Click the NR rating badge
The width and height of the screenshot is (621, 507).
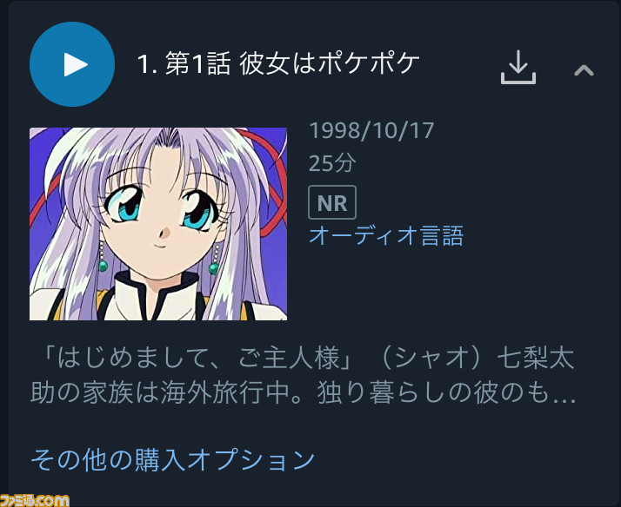(332, 202)
